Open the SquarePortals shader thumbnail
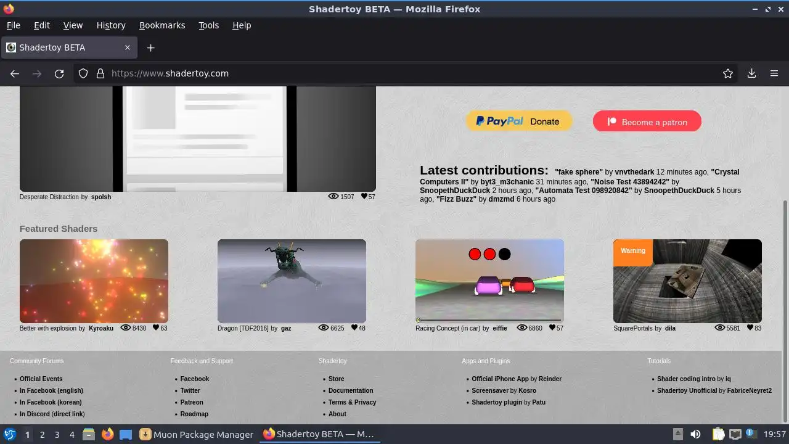The height and width of the screenshot is (444, 789). tap(687, 281)
